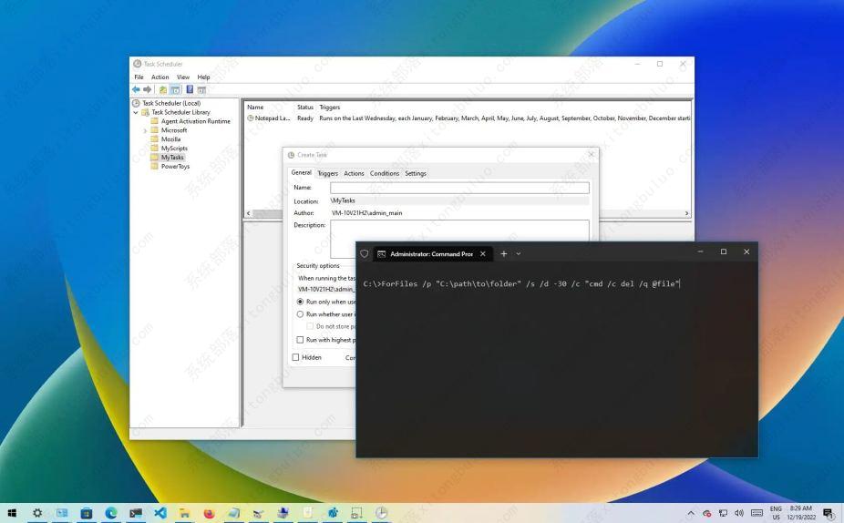
Task: Select the MyTasks folder in the tree
Action: 172,157
